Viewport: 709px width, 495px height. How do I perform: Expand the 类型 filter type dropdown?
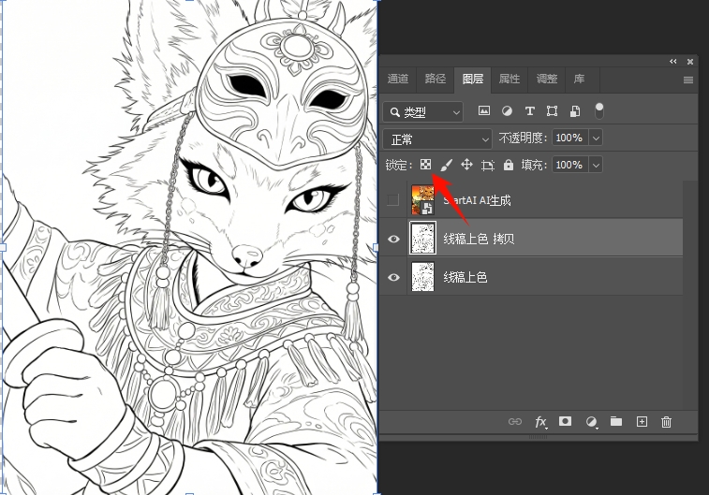coord(423,111)
